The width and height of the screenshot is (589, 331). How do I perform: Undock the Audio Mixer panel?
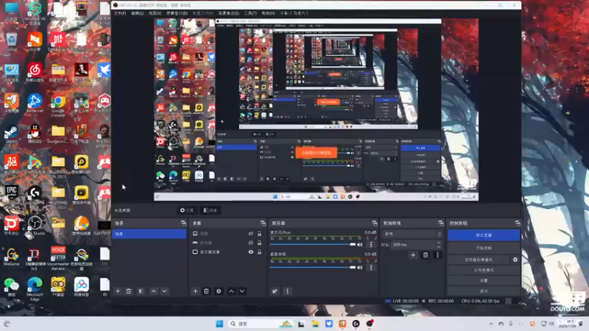tap(375, 223)
